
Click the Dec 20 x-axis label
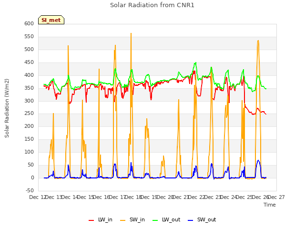pyautogui.click(x=165, y=197)
